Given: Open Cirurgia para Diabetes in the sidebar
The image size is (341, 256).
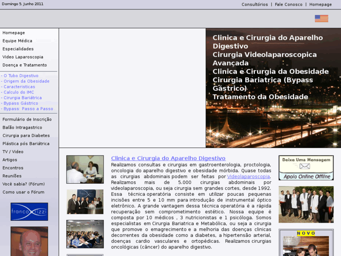Looking at the screenshot, I should click(26, 136).
